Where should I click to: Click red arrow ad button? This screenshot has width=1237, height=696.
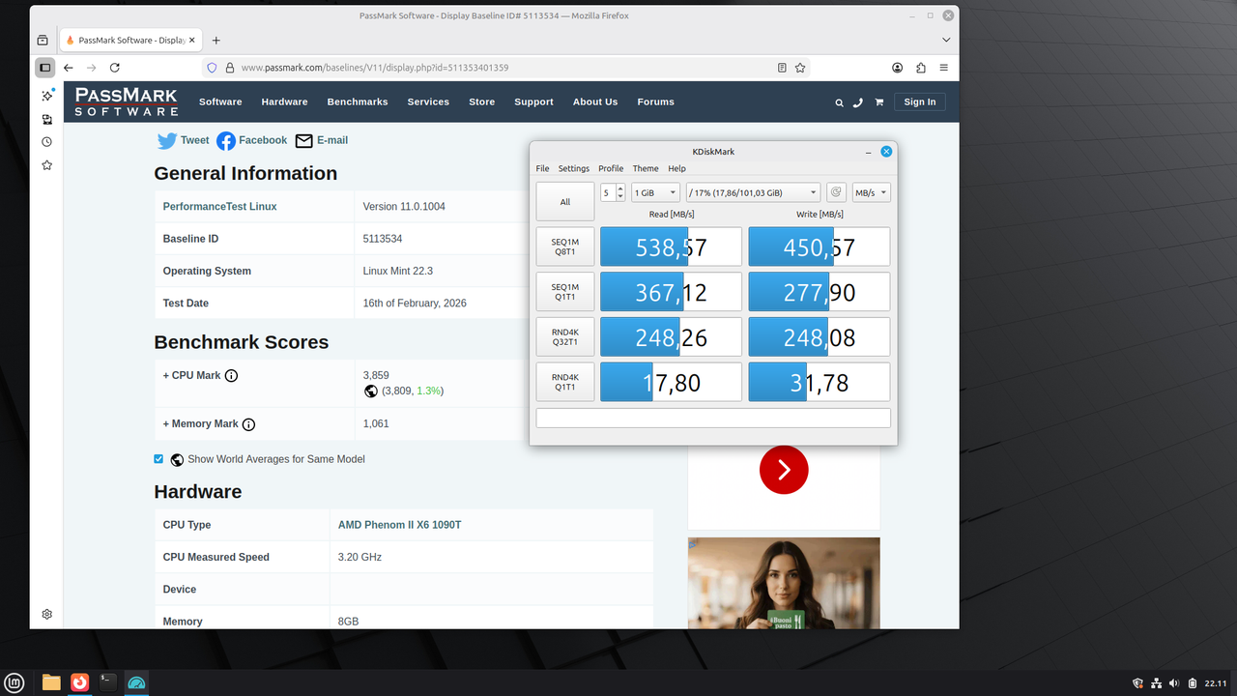coord(784,470)
